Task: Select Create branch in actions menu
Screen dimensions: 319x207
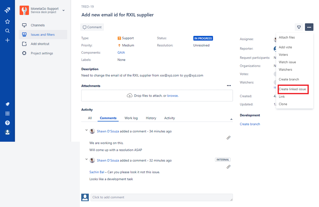Action: 289,79
